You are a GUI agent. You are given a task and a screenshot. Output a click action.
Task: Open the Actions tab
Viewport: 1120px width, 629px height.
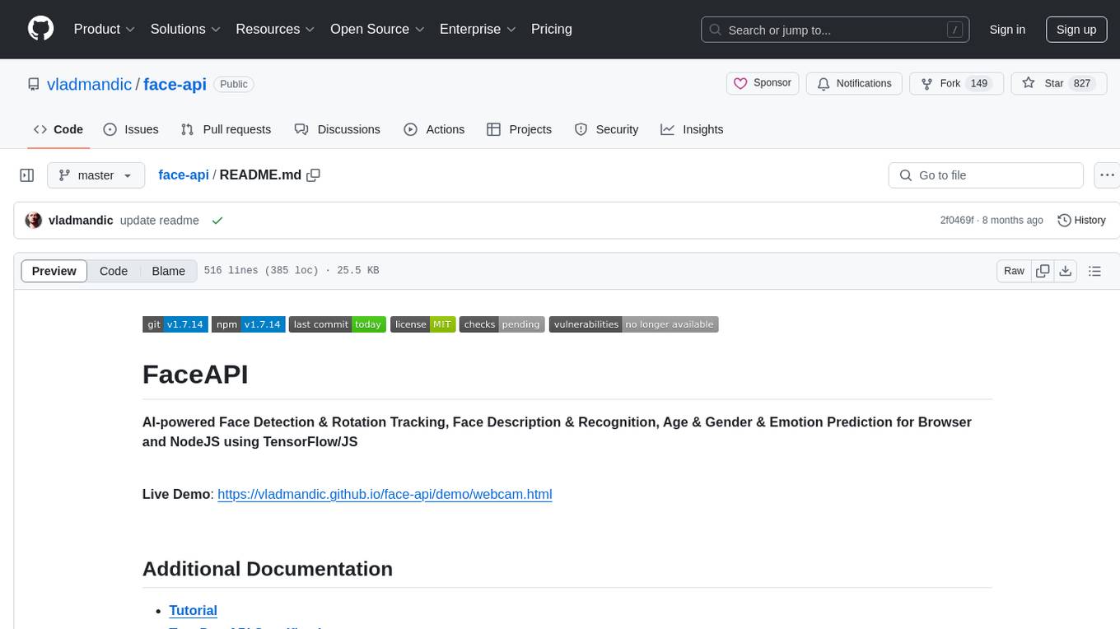point(434,129)
